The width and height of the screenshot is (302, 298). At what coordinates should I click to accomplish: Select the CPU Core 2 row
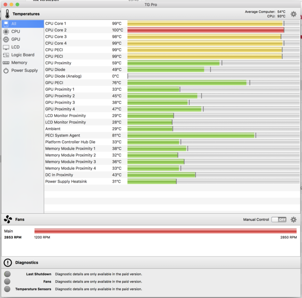[172, 30]
